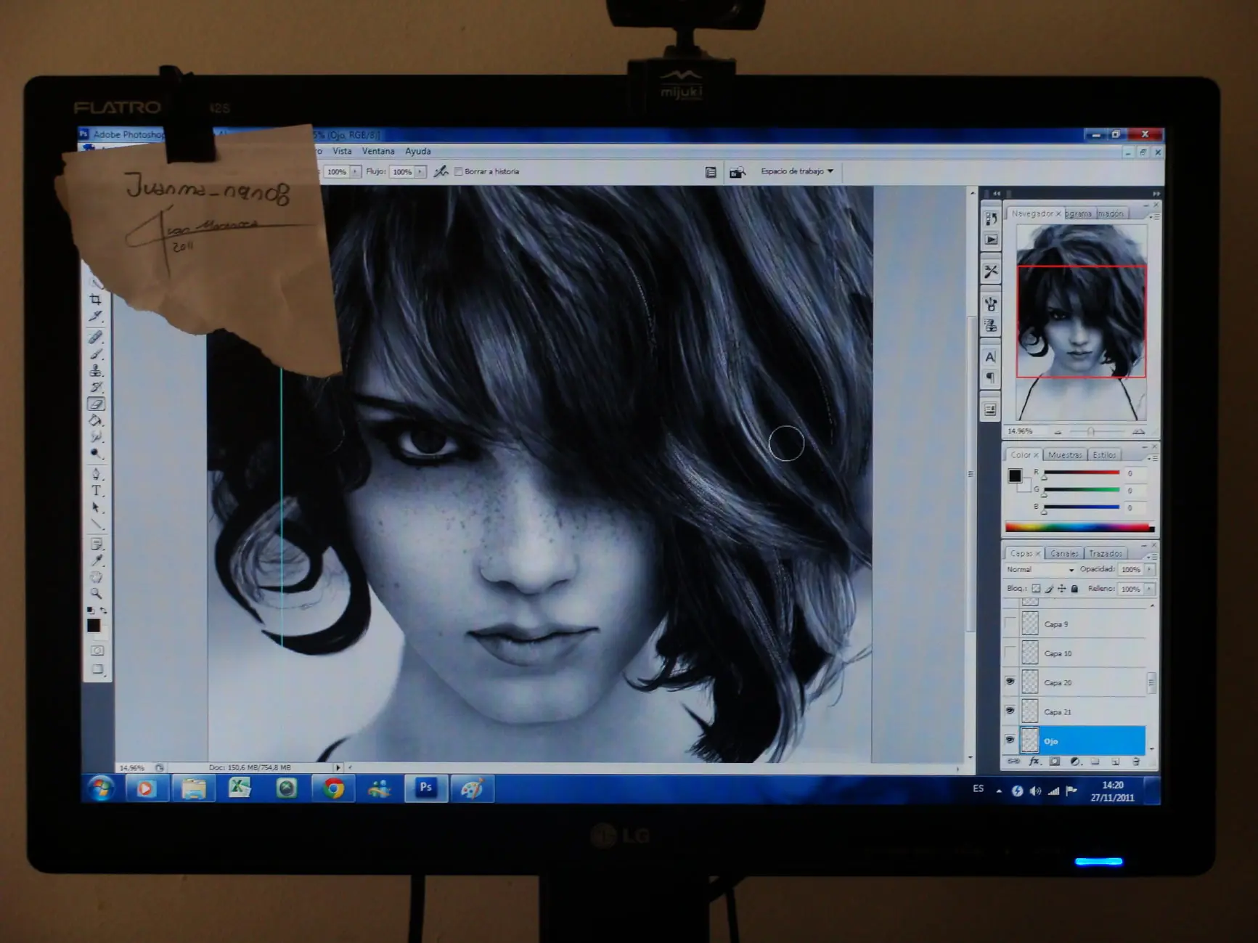
Task: Open the Character panel icon
Action: [990, 356]
